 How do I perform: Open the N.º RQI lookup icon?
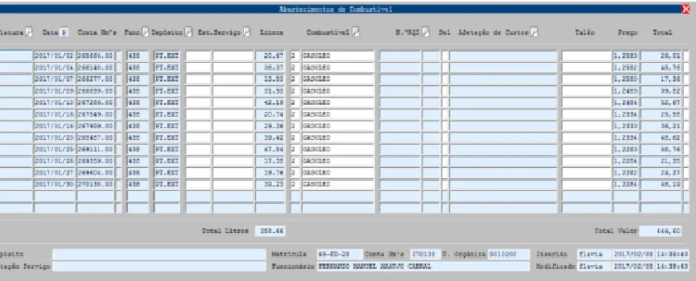tap(426, 32)
